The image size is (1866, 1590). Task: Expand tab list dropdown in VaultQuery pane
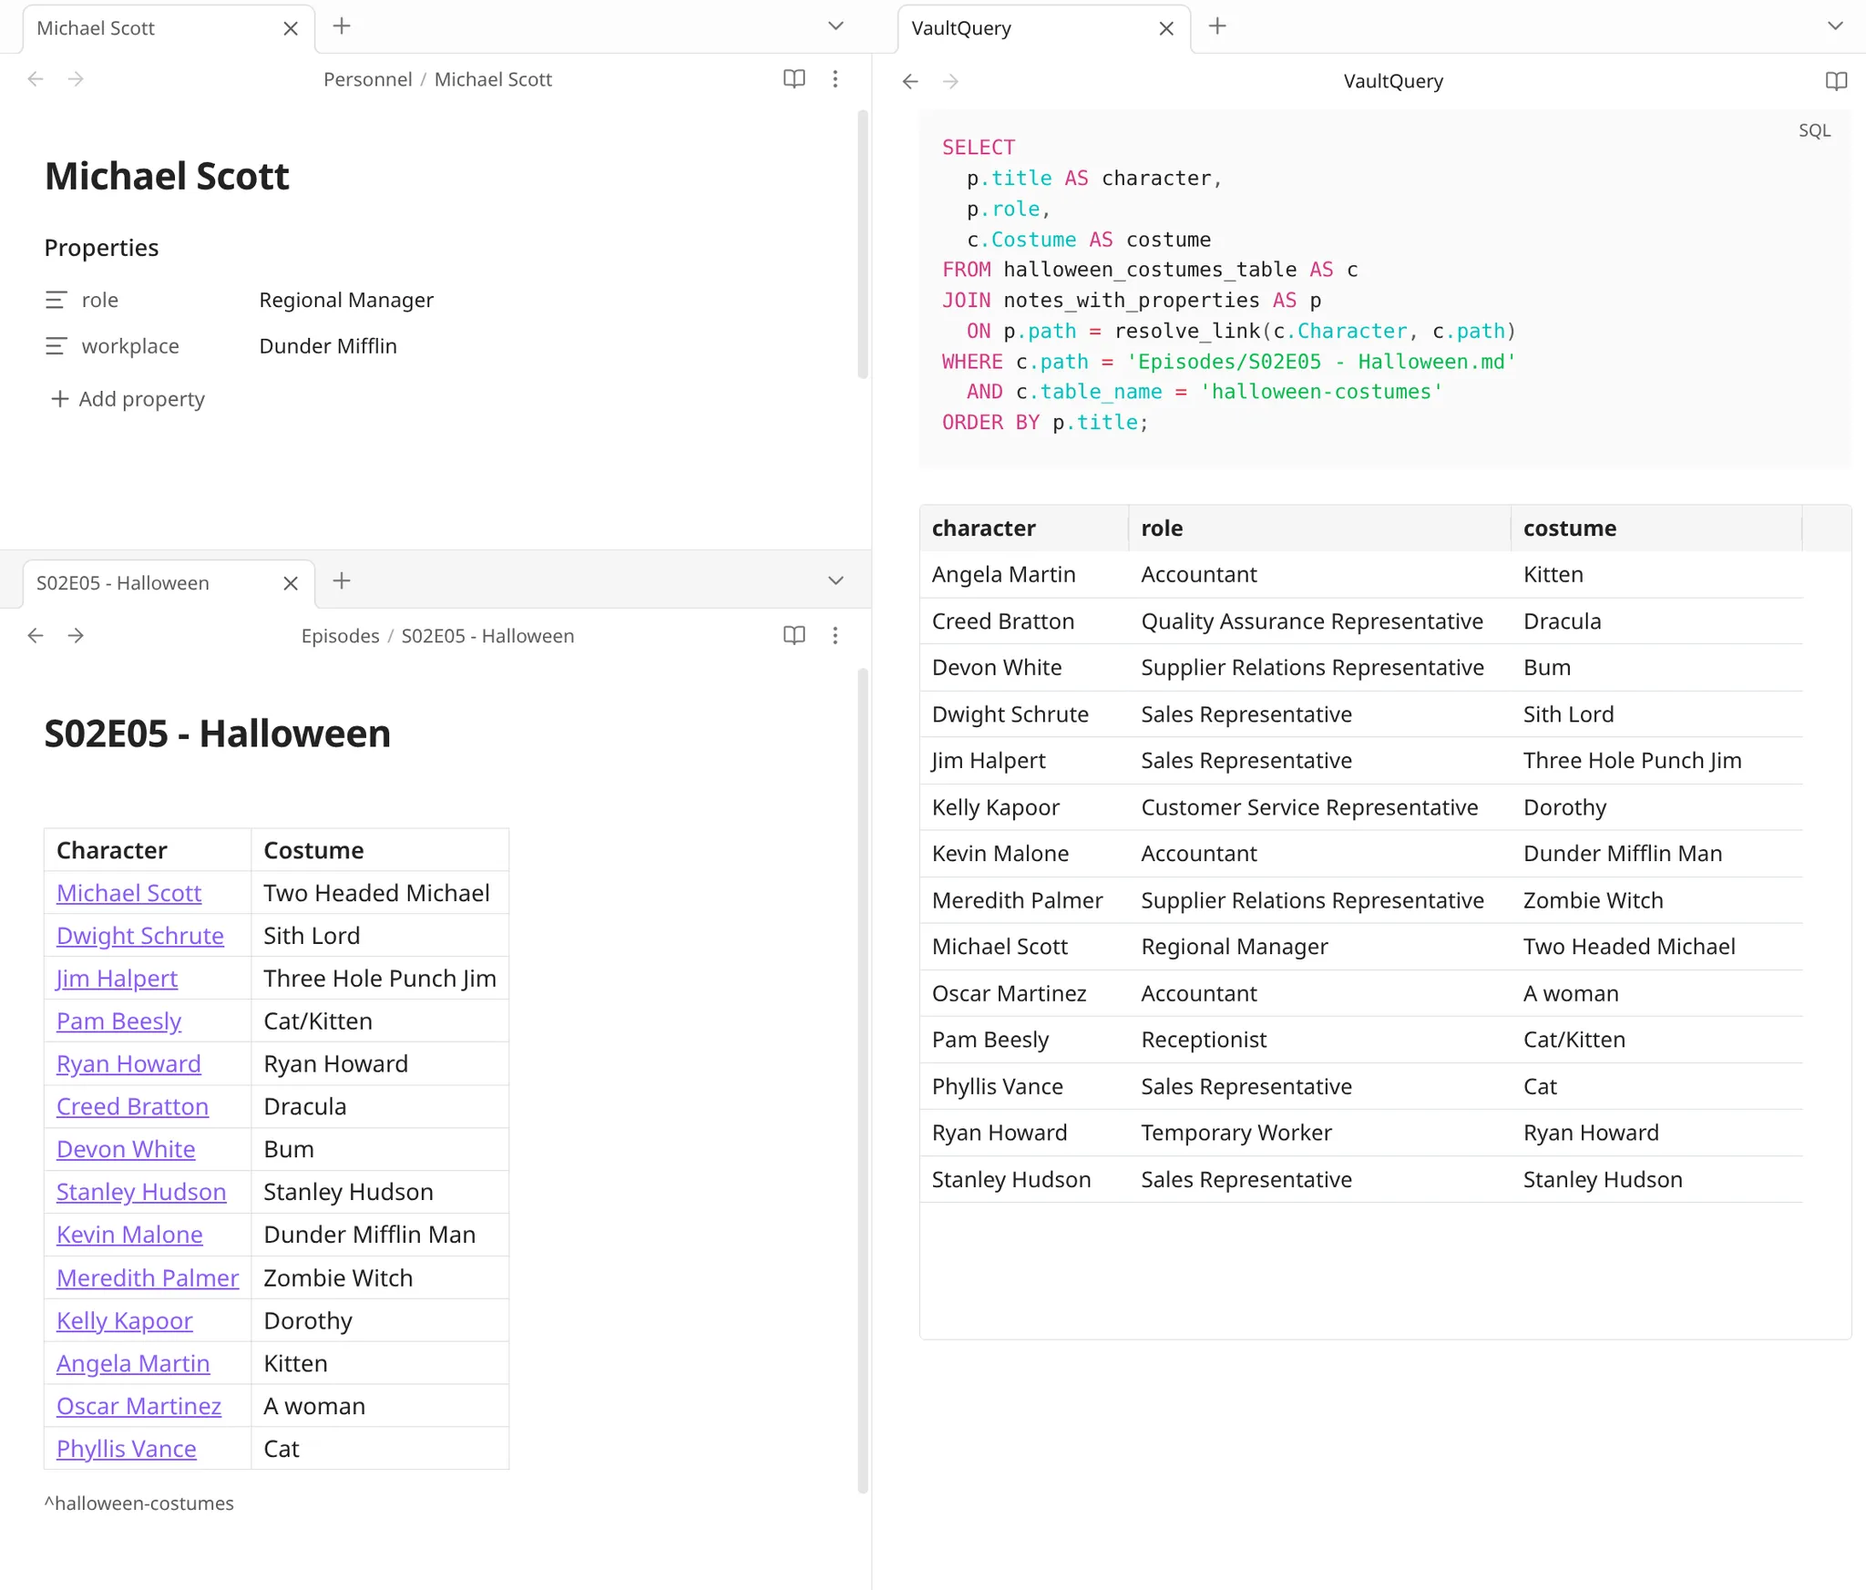(1835, 26)
